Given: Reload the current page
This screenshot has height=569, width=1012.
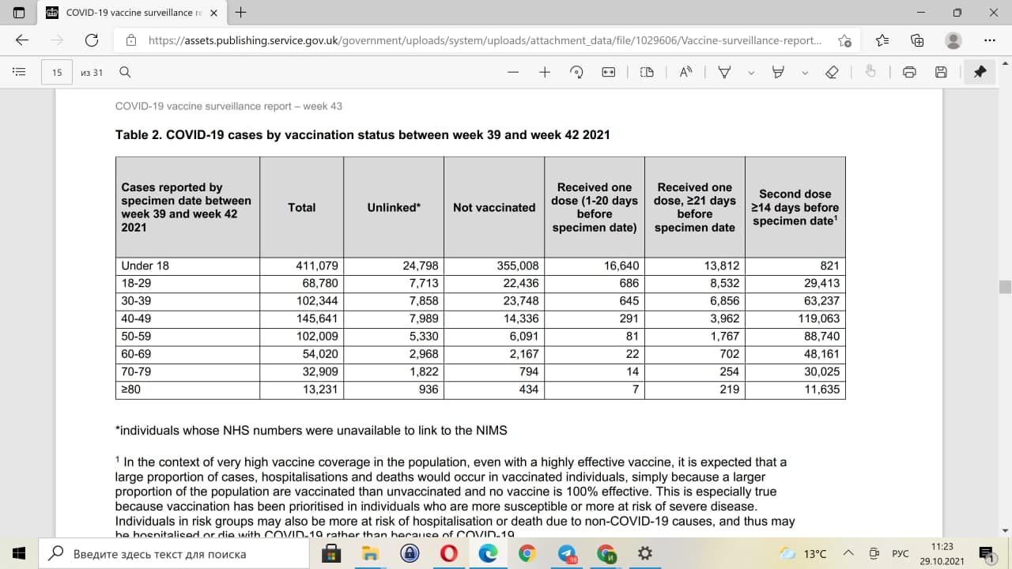Looking at the screenshot, I should [92, 40].
